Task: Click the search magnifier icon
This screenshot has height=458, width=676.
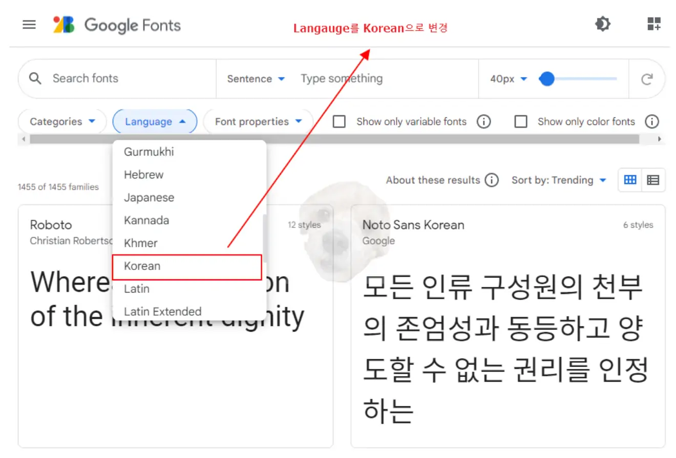Action: pos(34,78)
